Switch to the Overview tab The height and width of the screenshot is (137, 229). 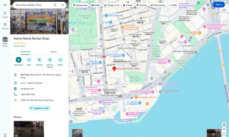pos(25,52)
